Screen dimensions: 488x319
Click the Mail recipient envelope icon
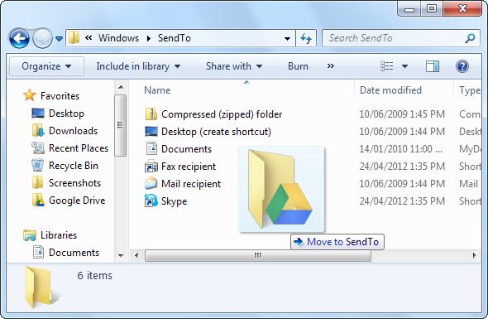pos(151,183)
